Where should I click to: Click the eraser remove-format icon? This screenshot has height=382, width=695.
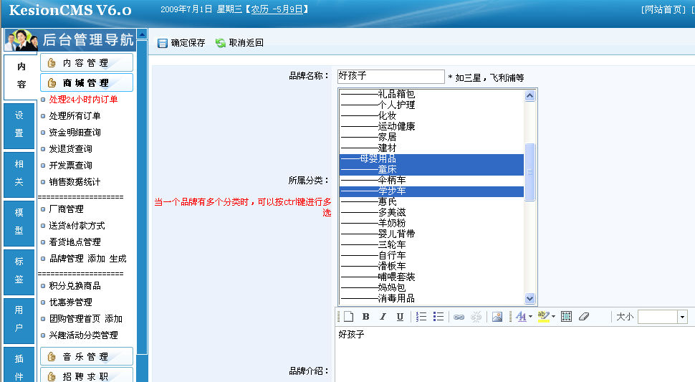click(x=584, y=316)
